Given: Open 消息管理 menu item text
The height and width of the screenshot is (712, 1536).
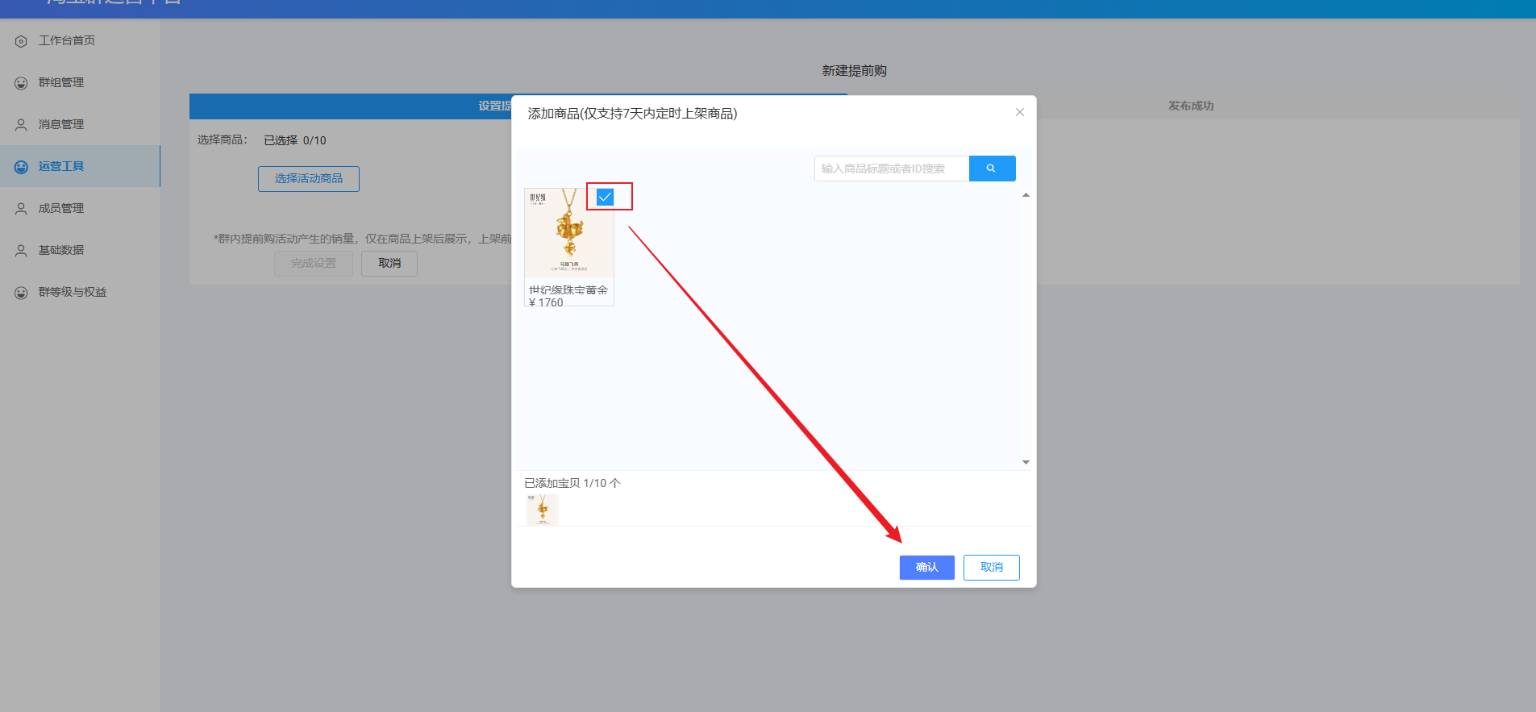Looking at the screenshot, I should click(x=61, y=124).
